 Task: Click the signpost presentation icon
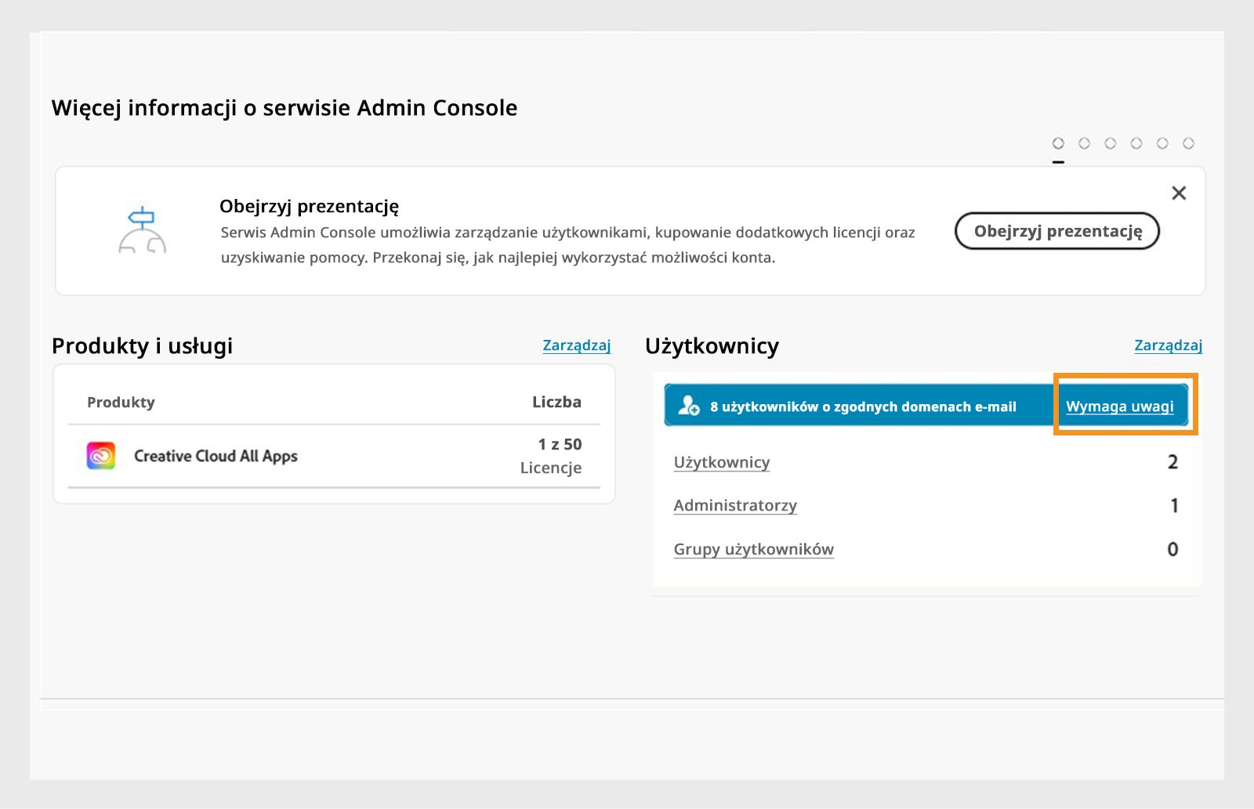point(142,230)
